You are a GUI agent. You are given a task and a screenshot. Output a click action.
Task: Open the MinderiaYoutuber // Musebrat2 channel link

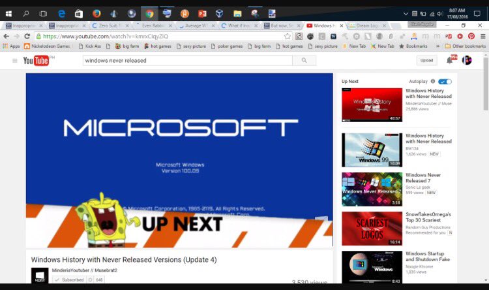tap(85, 270)
